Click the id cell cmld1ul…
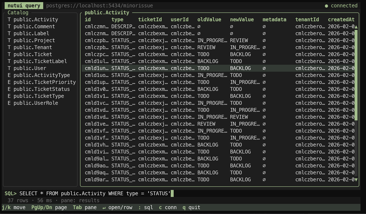The image size is (366, 214). [97, 61]
